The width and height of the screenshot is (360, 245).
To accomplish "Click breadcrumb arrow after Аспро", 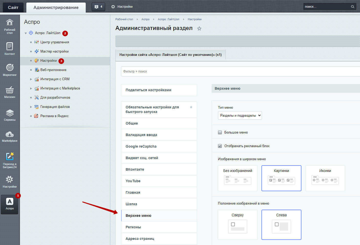I will [x=154, y=19].
